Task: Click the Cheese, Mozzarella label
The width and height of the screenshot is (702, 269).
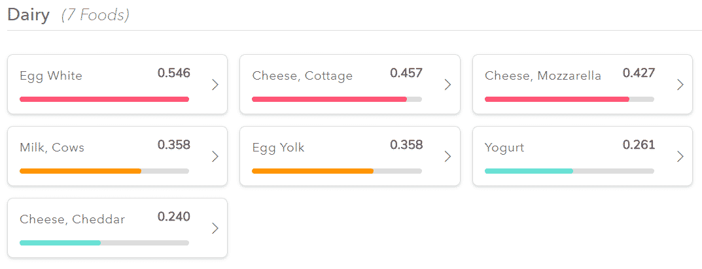Action: pos(543,76)
